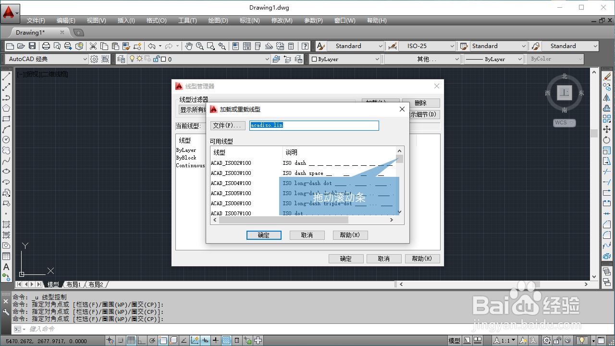Open the ByLayer lineweight dropdown
Image resolution: width=615 pixels, height=346 pixels.
pyautogui.click(x=520, y=59)
